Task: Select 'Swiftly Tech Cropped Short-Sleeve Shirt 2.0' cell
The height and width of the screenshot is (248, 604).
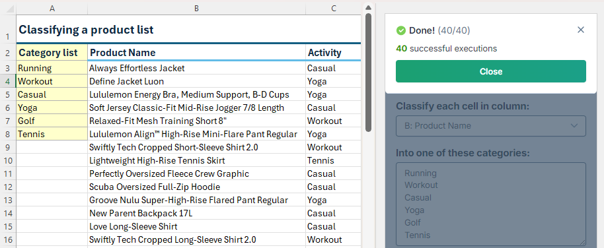Action: (196, 147)
